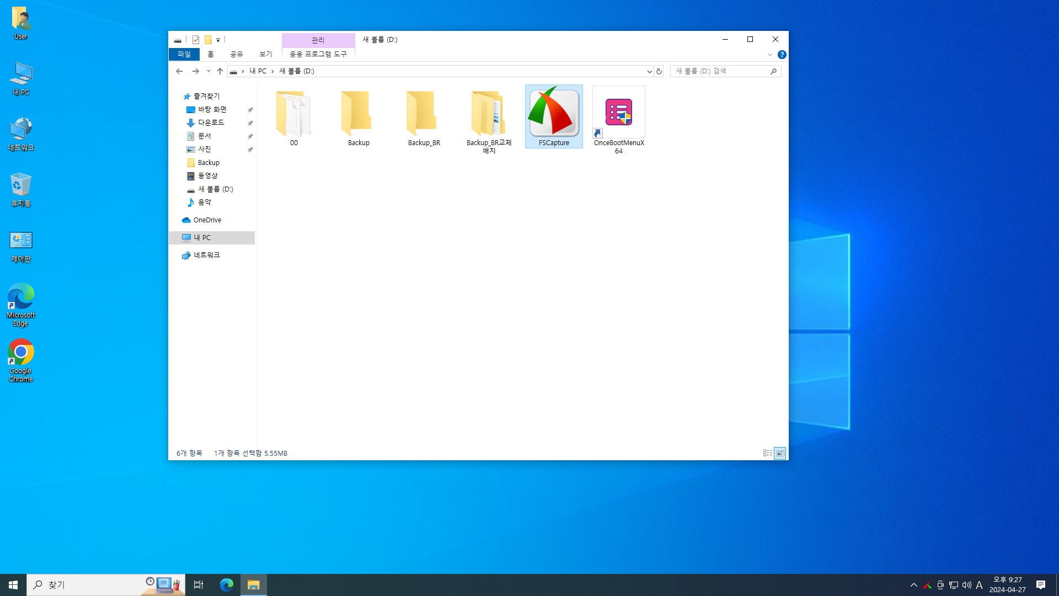Image resolution: width=1059 pixels, height=596 pixels.
Task: Open 다운로드 in navigation pane
Action: pos(211,123)
